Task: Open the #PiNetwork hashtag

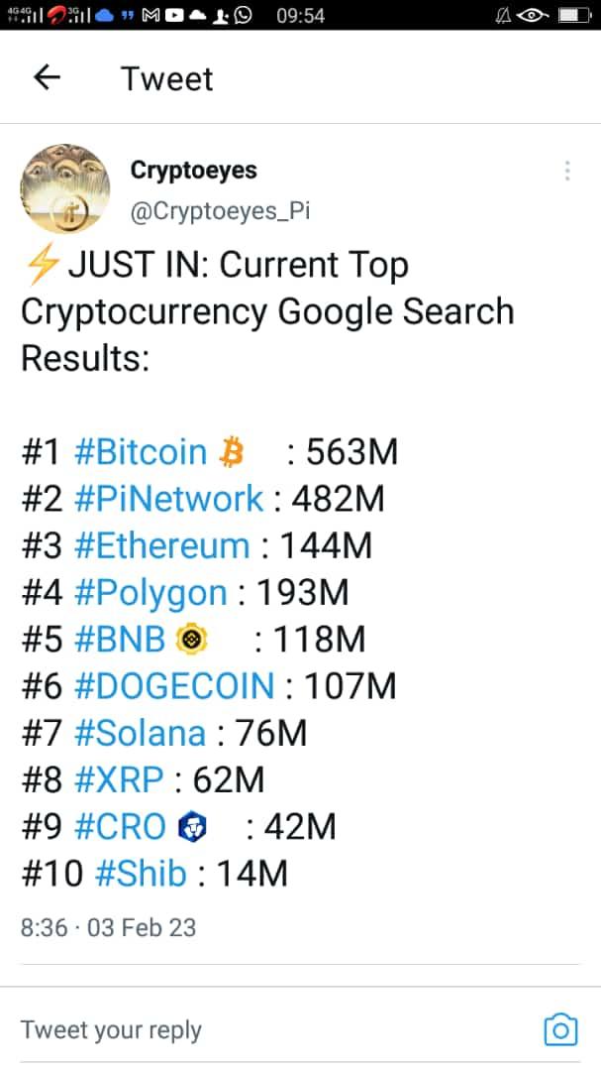Action: [x=169, y=499]
